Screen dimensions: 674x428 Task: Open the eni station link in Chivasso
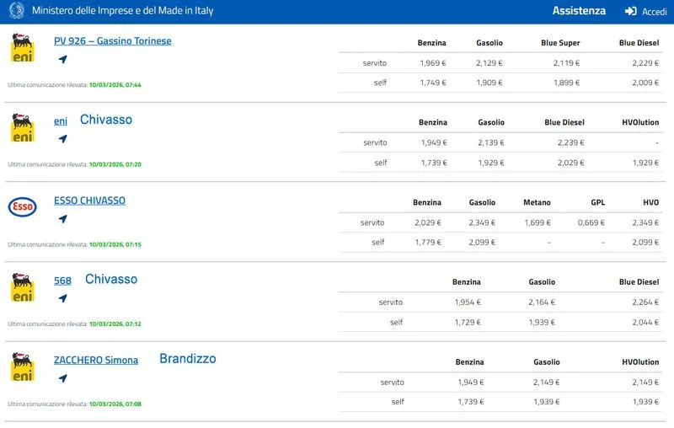coord(61,121)
